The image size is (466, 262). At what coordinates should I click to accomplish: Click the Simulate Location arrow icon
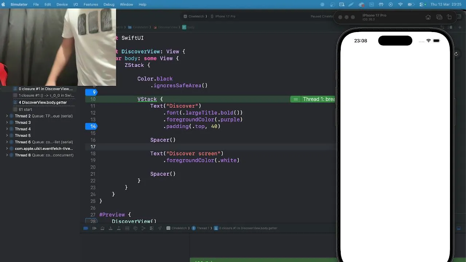tap(160, 228)
